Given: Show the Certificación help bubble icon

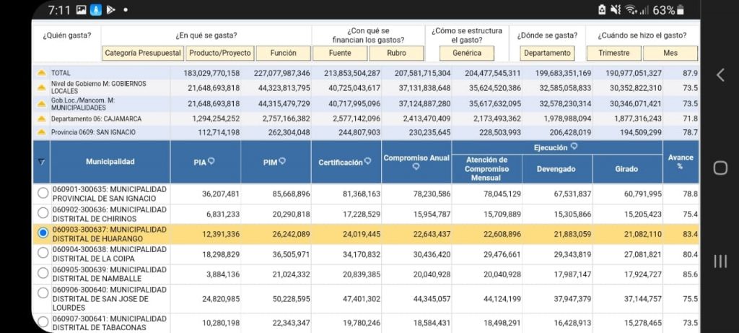Looking at the screenshot, I should [x=368, y=162].
